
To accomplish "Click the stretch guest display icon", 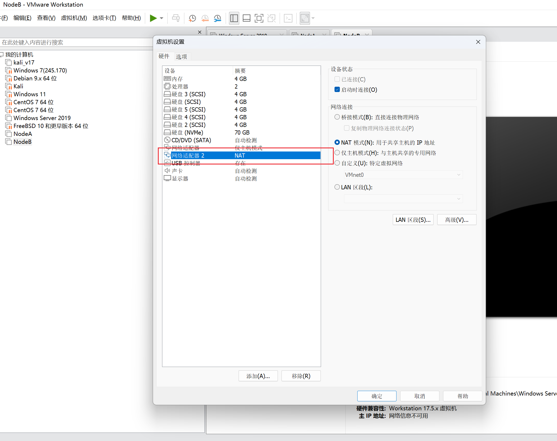I will pyautogui.click(x=305, y=18).
